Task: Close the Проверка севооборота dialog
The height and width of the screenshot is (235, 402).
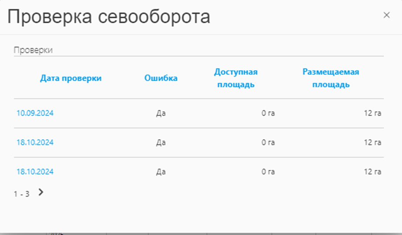Action: click(x=386, y=15)
